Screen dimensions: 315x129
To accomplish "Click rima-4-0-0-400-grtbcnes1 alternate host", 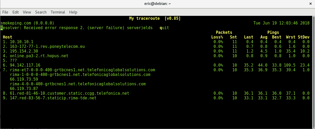I will [x=78, y=84].
